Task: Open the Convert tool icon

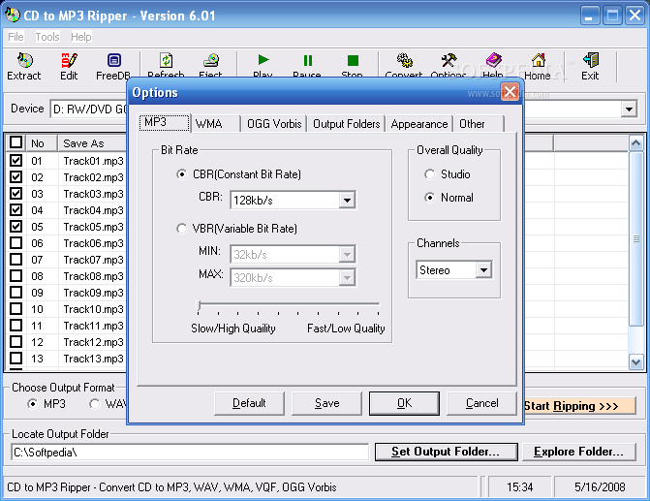Action: 404,60
